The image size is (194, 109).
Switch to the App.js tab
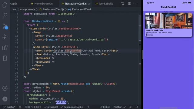point(14,4)
